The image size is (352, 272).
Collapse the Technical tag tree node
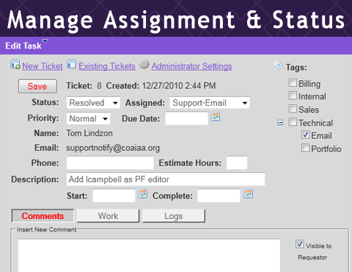(x=280, y=122)
